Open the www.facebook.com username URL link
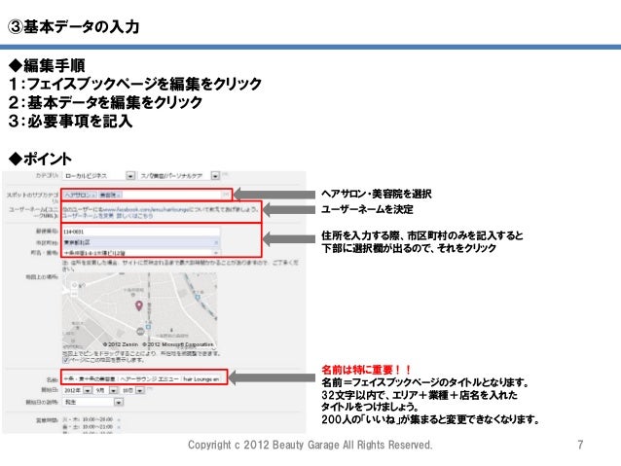The height and width of the screenshot is (466, 621). pyautogui.click(x=144, y=209)
